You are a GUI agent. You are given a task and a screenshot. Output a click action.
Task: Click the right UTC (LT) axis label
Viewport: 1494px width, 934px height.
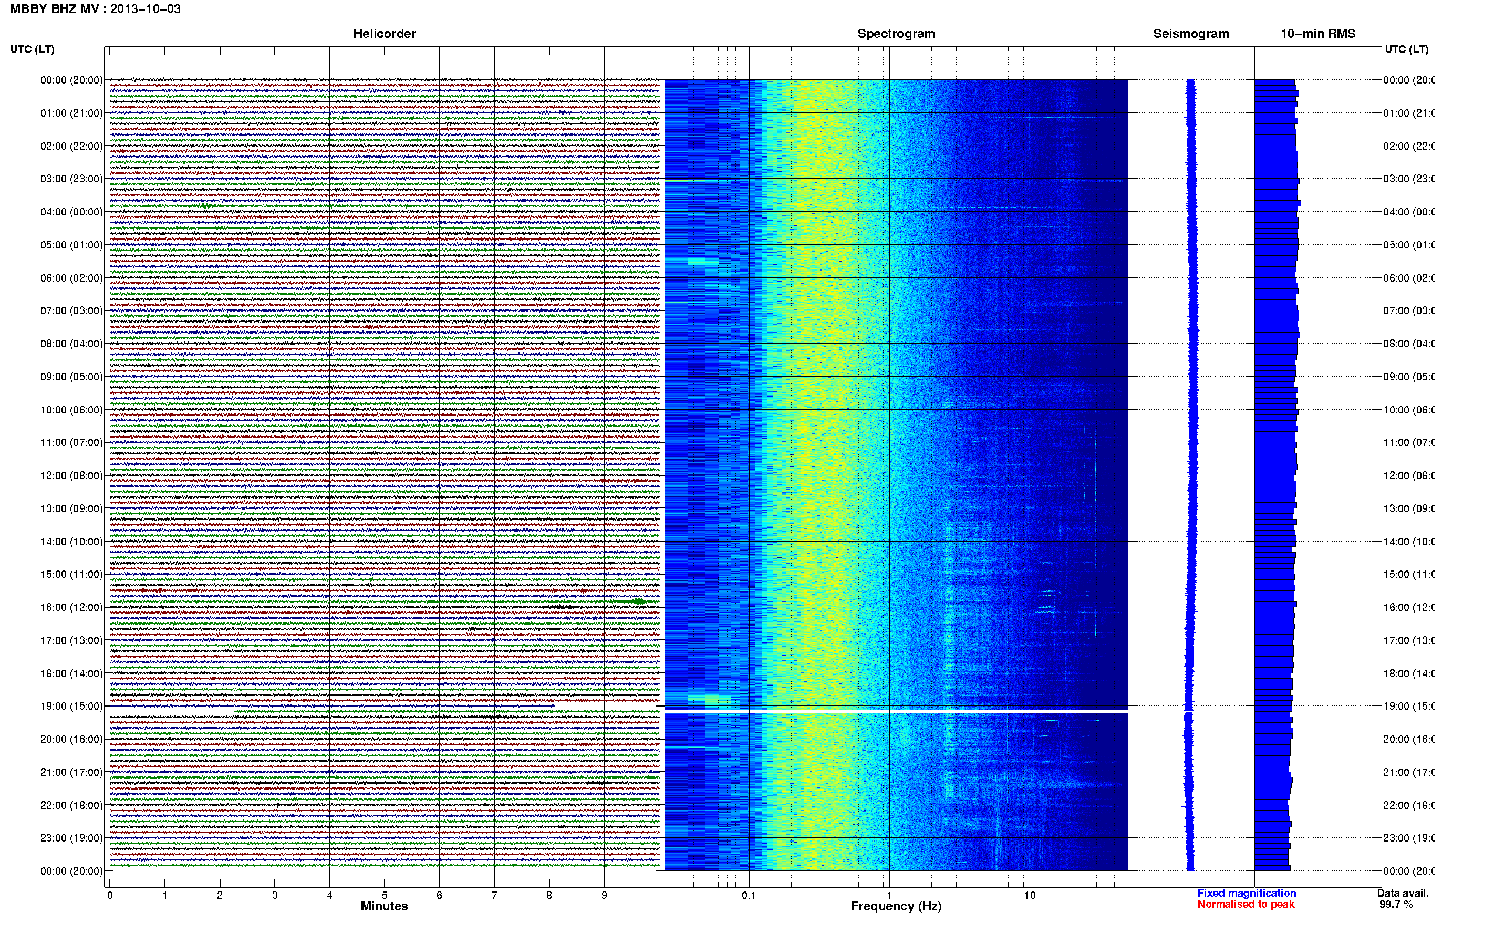[x=1406, y=49]
